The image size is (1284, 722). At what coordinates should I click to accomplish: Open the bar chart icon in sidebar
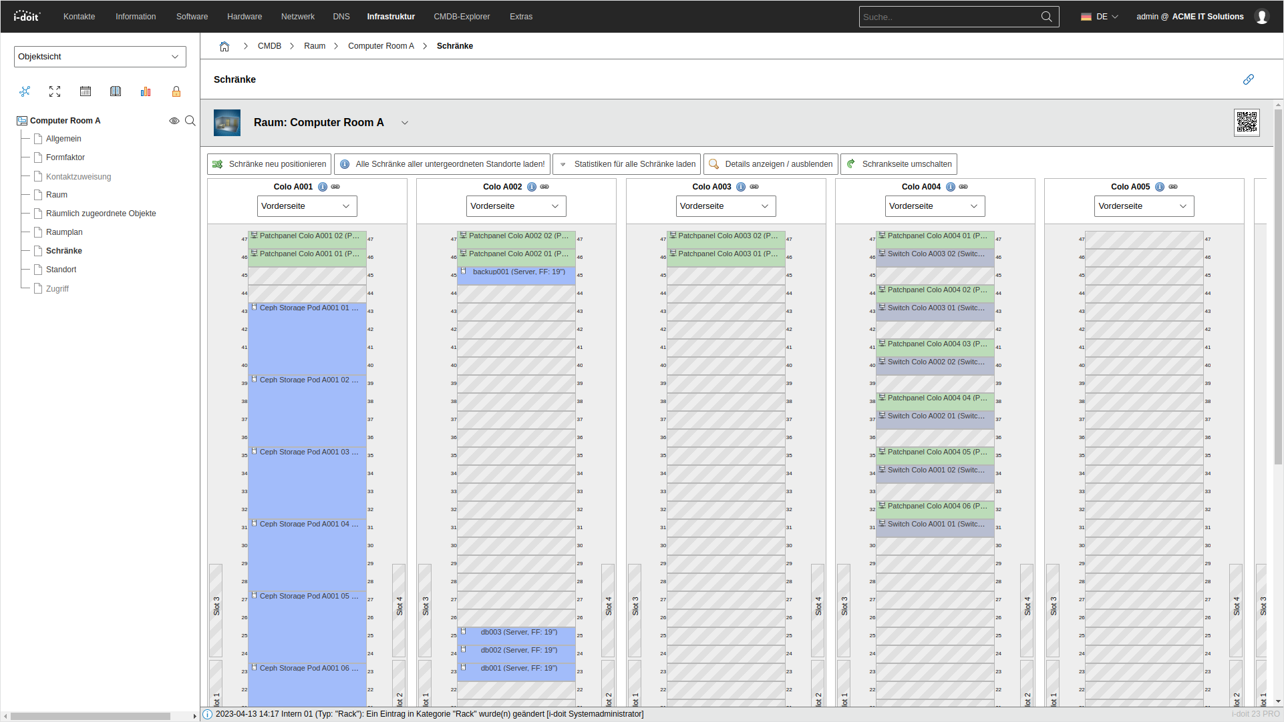(146, 91)
